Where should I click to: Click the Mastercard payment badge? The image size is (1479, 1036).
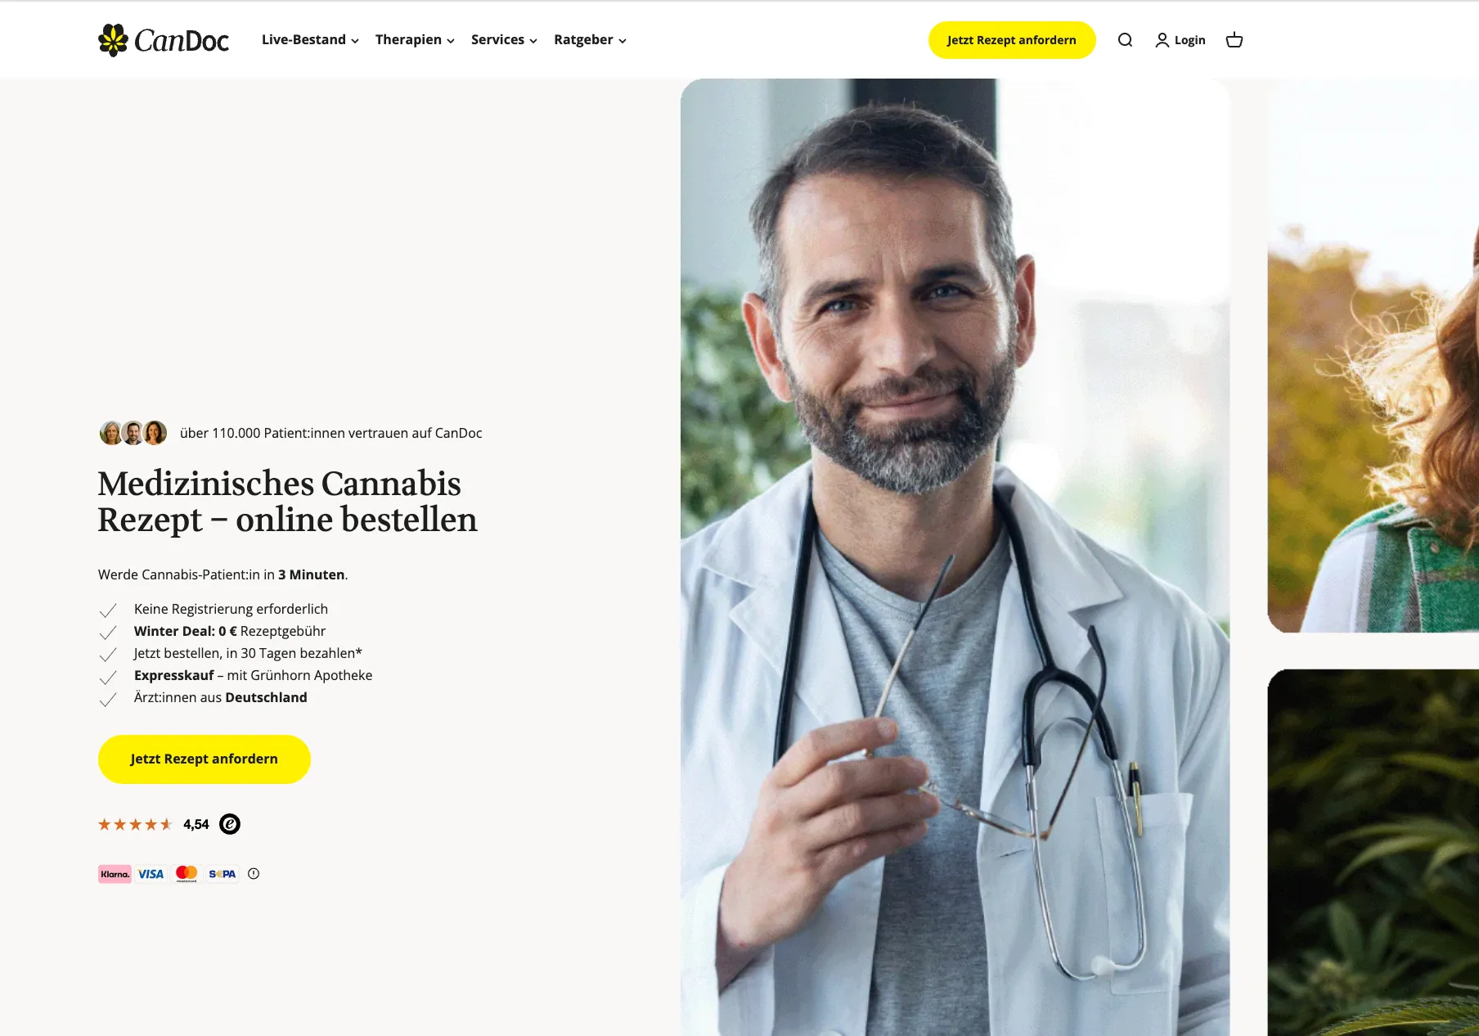pos(187,874)
